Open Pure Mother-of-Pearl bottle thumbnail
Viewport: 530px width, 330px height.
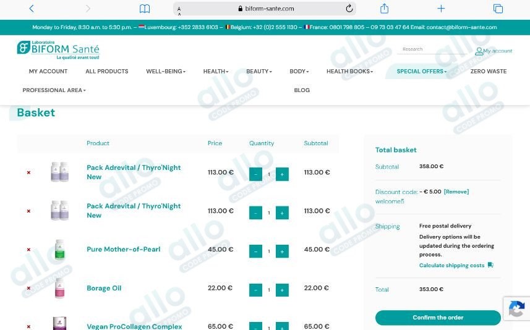pos(59,250)
